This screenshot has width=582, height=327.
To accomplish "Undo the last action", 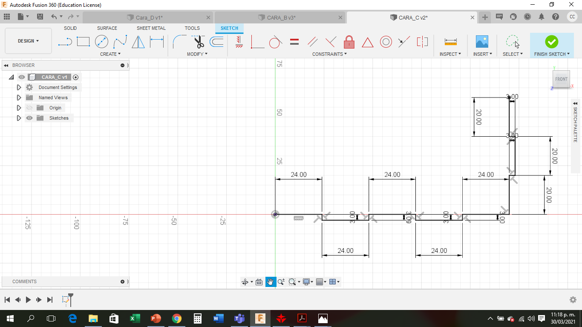I will pyautogui.click(x=54, y=17).
